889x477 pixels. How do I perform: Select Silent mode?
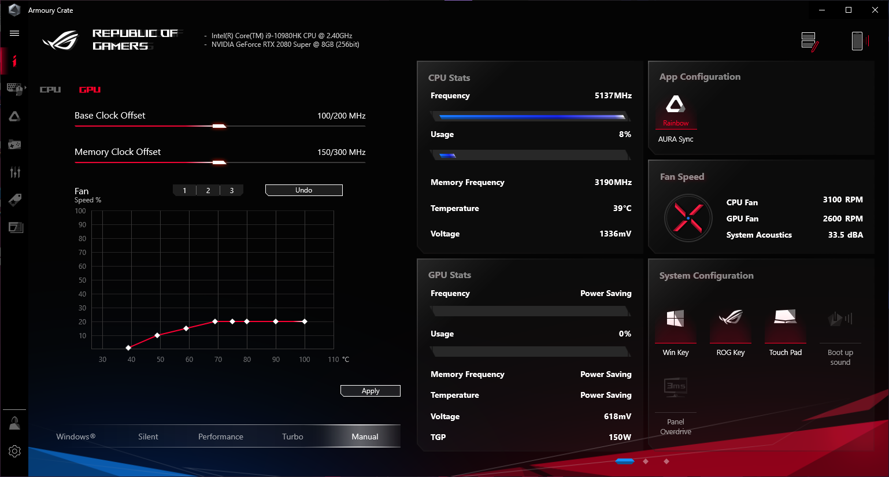pyautogui.click(x=148, y=437)
